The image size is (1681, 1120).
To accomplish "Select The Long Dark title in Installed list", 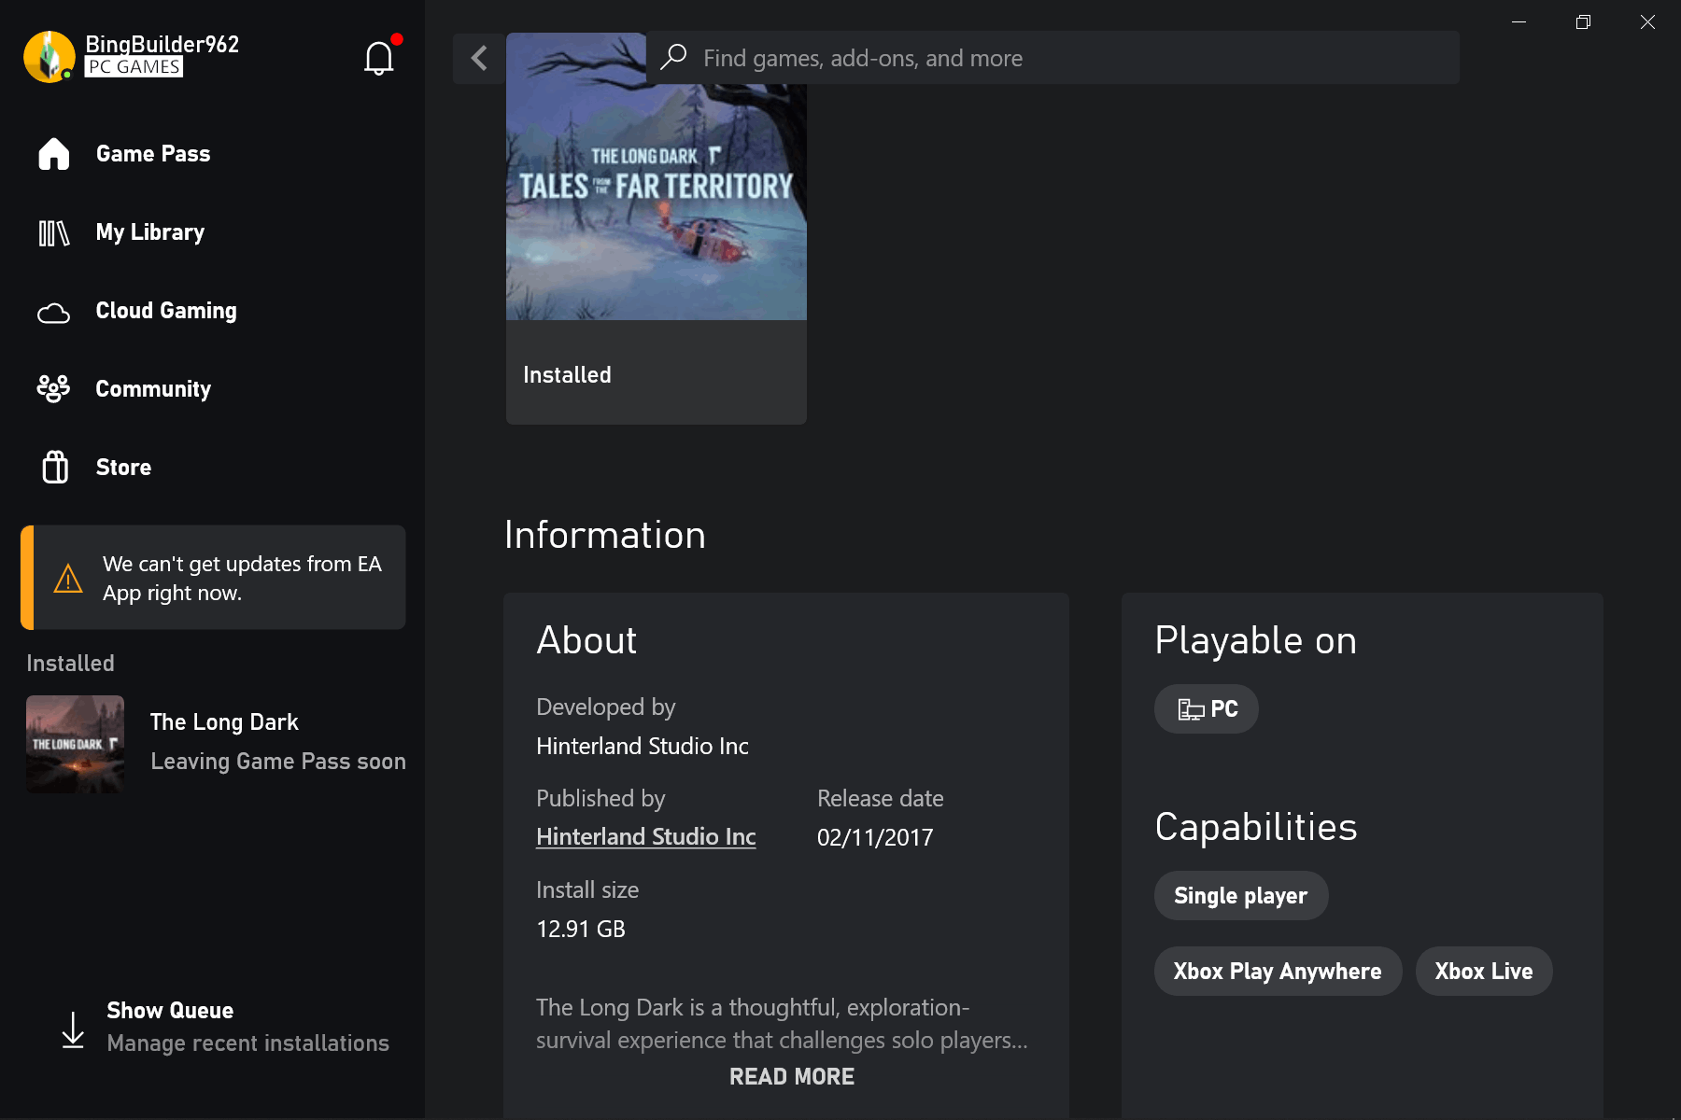I will click(x=224, y=722).
